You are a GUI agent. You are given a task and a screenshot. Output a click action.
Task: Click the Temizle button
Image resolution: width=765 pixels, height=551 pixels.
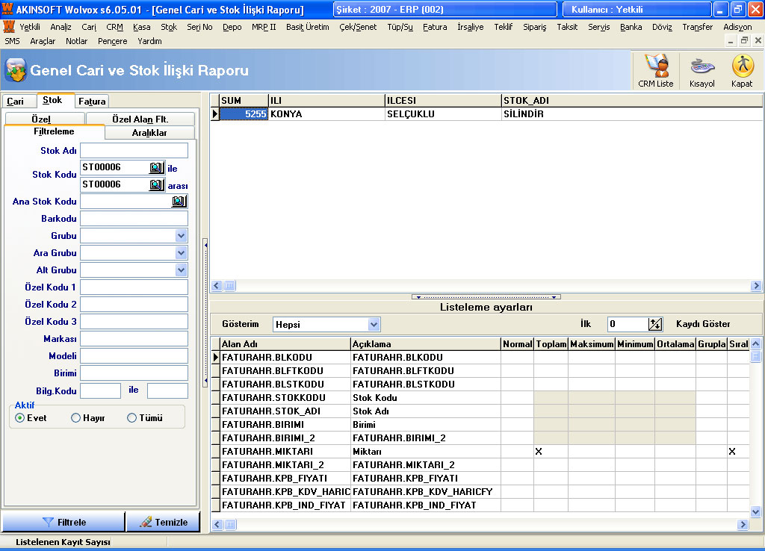click(x=163, y=522)
